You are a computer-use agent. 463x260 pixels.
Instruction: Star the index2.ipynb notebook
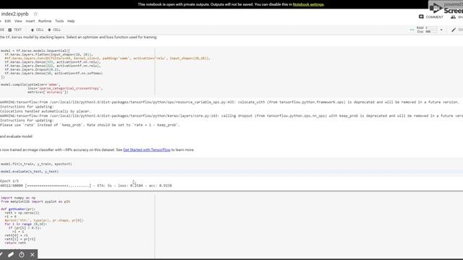(35, 14)
